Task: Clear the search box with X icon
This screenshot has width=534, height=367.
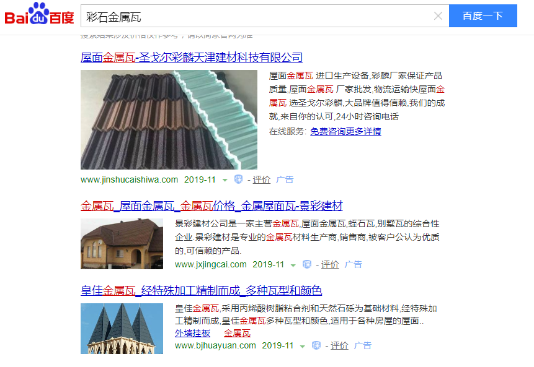Action: pyautogui.click(x=438, y=16)
